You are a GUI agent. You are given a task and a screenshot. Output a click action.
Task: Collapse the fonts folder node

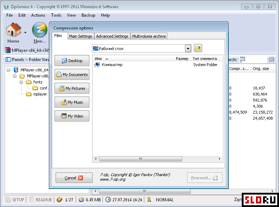[x=21, y=82]
